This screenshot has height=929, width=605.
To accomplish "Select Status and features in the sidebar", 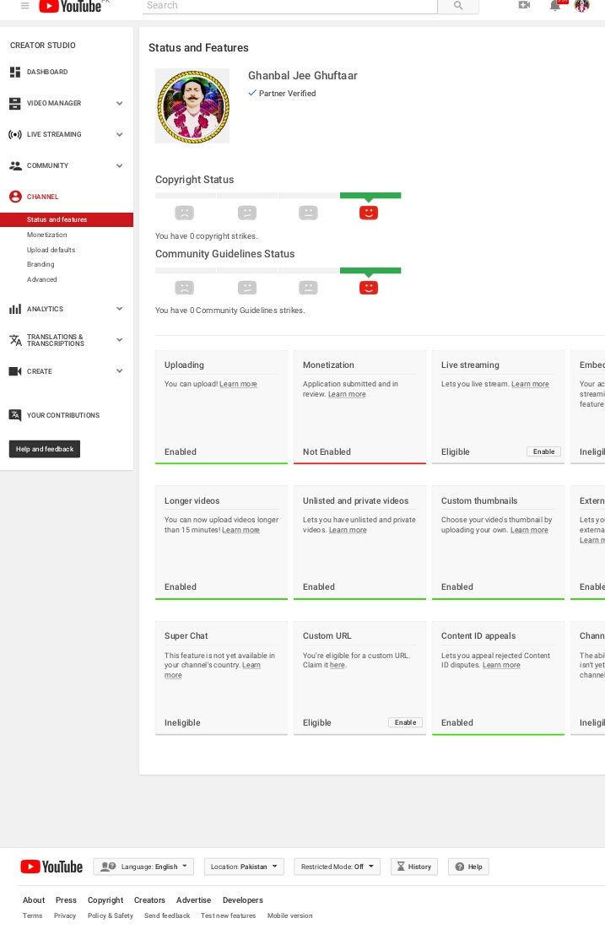I will 67,220.
